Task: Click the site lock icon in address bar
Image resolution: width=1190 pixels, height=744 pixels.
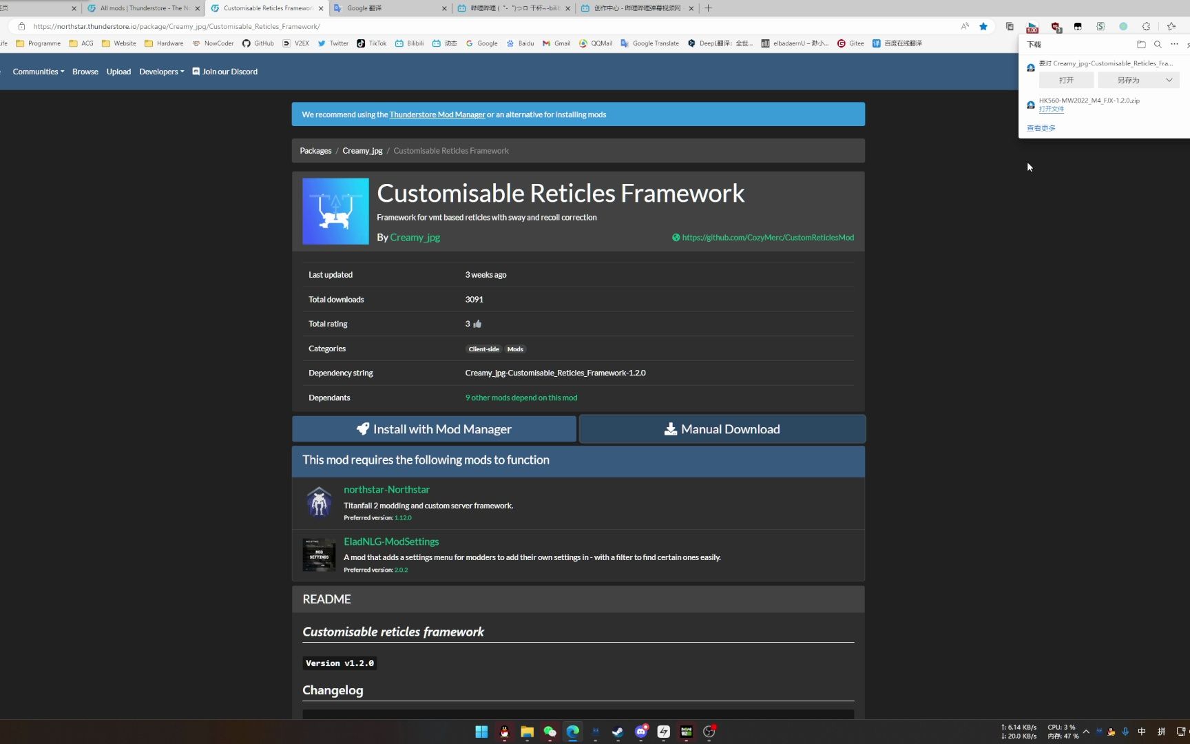Action: (x=21, y=26)
